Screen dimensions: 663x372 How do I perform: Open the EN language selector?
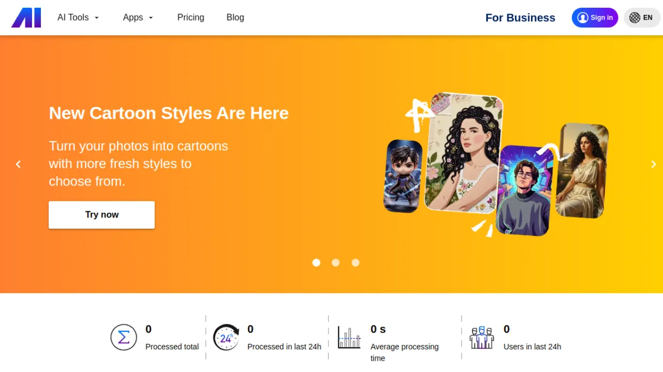click(x=642, y=18)
